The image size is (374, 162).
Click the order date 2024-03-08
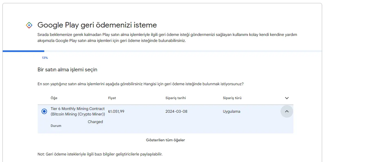click(176, 111)
